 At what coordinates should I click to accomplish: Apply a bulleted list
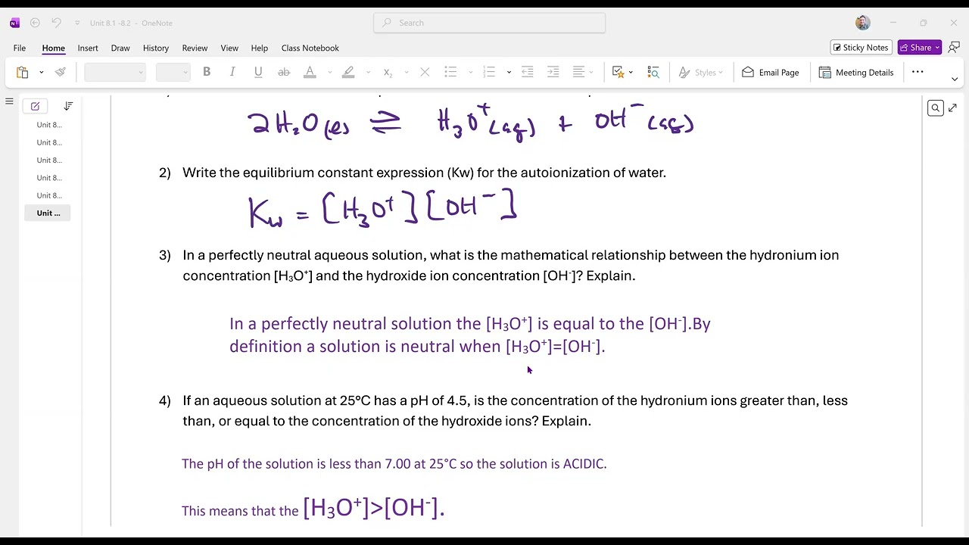(x=450, y=73)
